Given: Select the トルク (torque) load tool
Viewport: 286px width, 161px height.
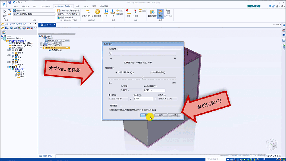Looking at the screenshot, I should 120,11.
